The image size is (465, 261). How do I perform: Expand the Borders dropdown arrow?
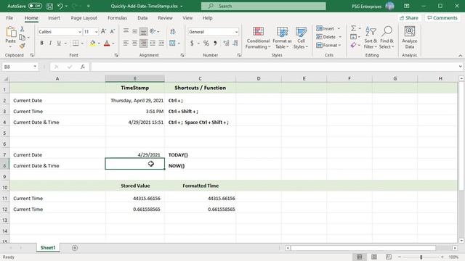(82, 43)
